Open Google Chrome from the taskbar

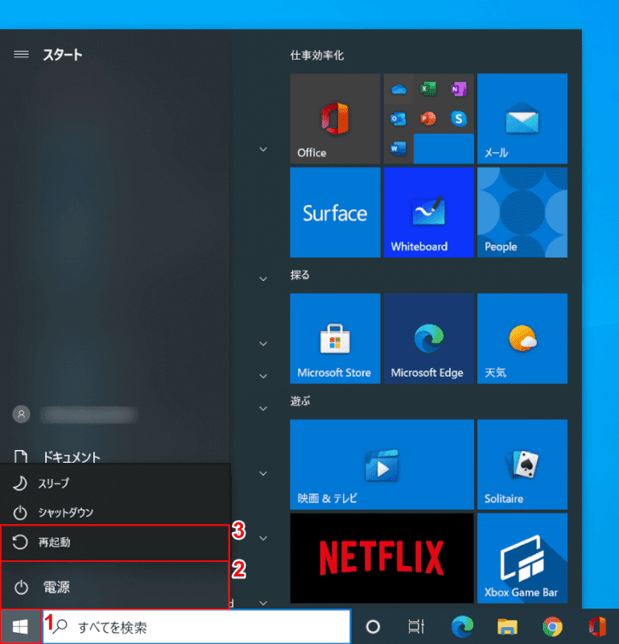pyautogui.click(x=552, y=627)
